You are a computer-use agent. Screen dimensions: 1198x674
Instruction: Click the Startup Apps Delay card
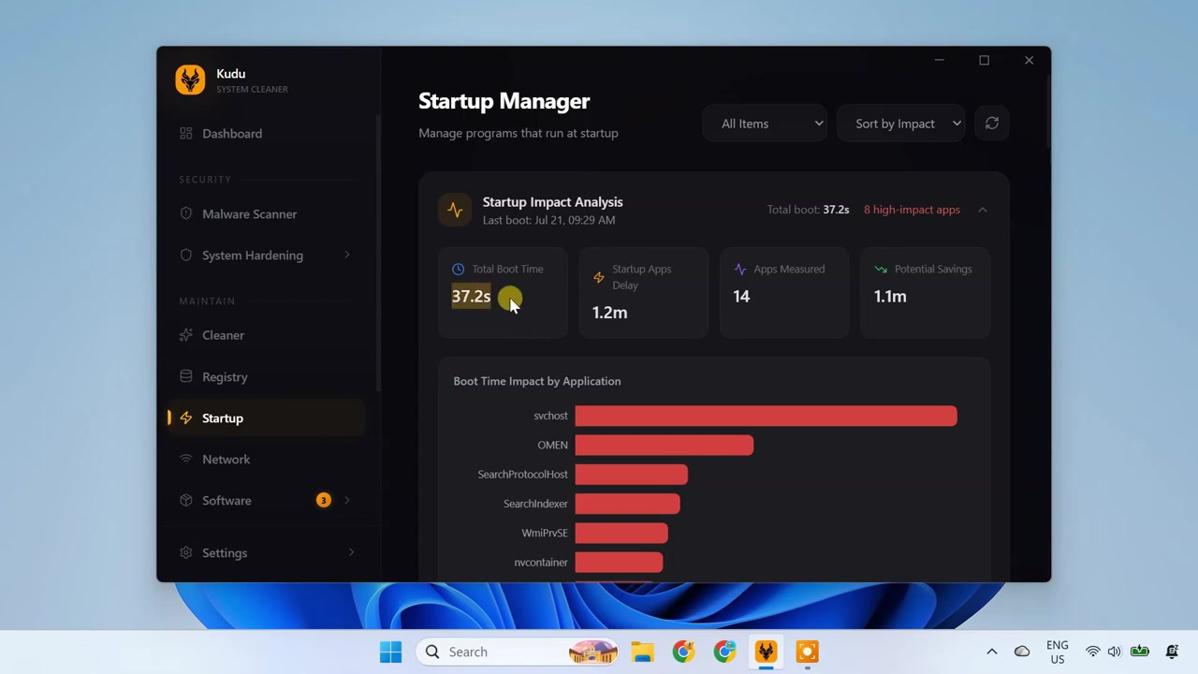pos(644,292)
